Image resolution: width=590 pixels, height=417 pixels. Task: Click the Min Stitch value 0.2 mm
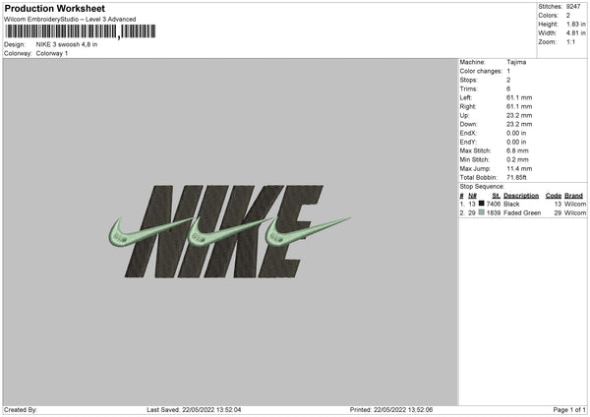[517, 159]
